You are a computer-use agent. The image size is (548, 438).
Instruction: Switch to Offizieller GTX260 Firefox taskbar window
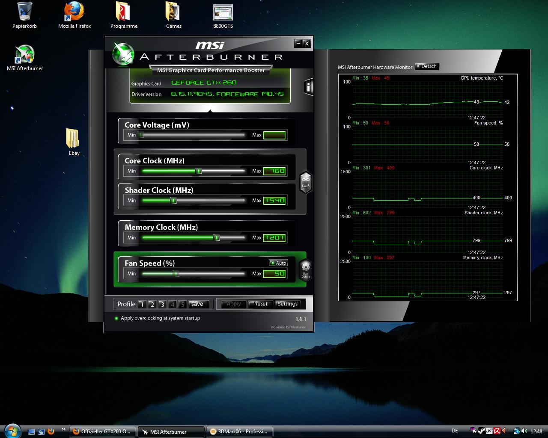tap(103, 432)
